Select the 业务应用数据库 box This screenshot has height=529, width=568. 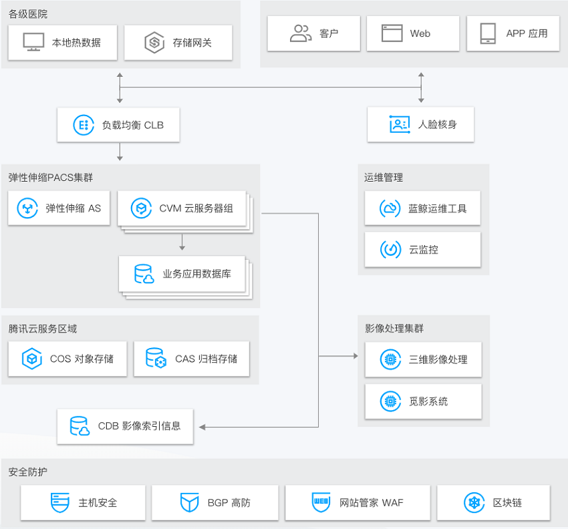click(x=182, y=274)
